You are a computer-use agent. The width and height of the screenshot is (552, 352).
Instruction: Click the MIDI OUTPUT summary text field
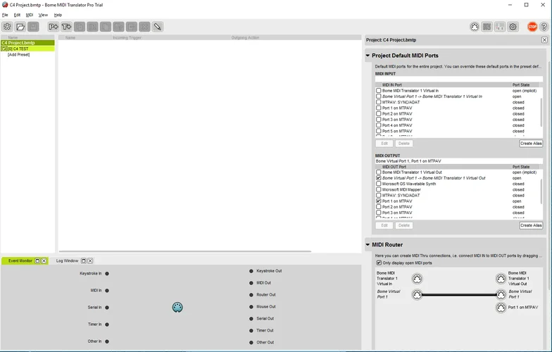459,161
